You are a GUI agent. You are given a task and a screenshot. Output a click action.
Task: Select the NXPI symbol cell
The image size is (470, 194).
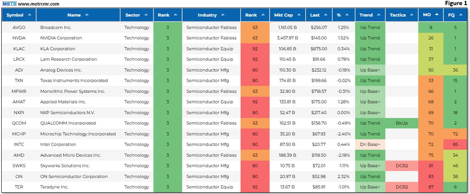pos(19,113)
